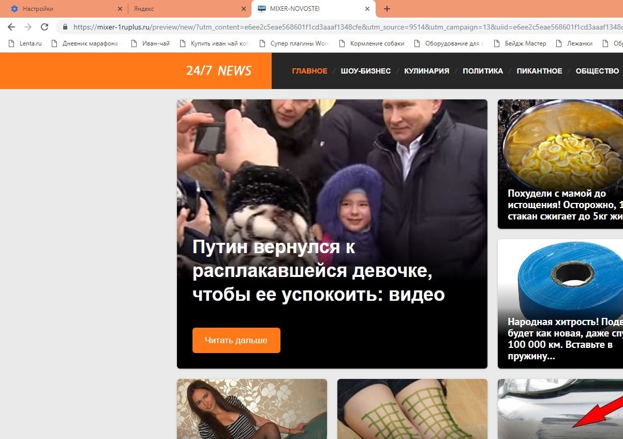Open the Лежанки bookmark
Screen dimensions: 623x439
(x=574, y=43)
